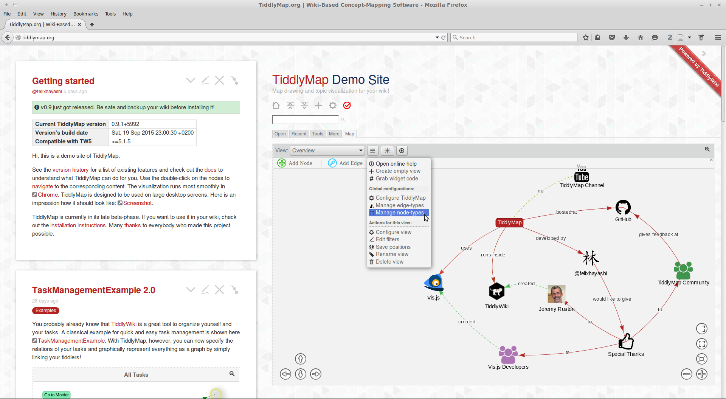
Task: Click the map zoom-out minus button
Action: click(686, 374)
